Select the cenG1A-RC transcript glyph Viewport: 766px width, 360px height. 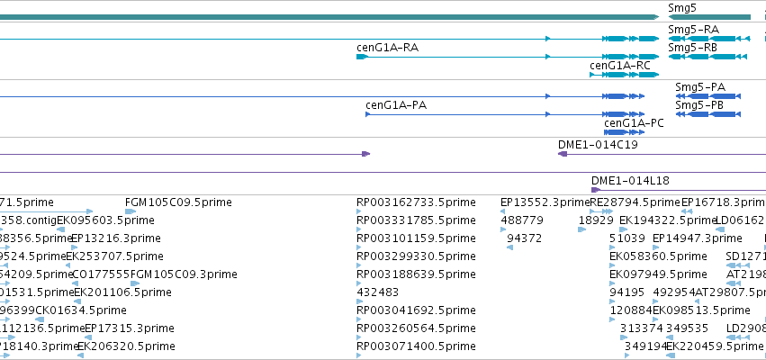coord(625,75)
